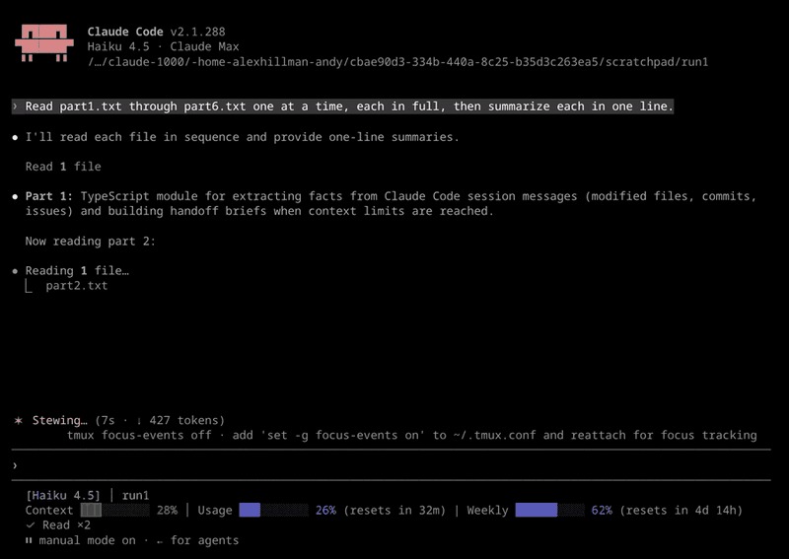The height and width of the screenshot is (559, 789).
Task: Click the Stewing spinner asterisk icon
Action: pos(19,420)
